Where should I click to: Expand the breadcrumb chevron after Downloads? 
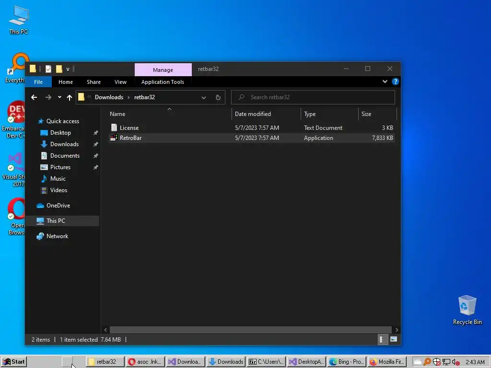(x=129, y=97)
